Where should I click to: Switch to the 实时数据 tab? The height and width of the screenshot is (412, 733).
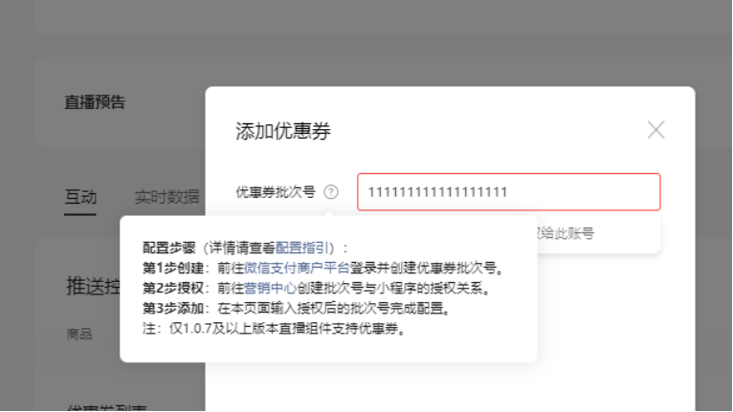167,197
